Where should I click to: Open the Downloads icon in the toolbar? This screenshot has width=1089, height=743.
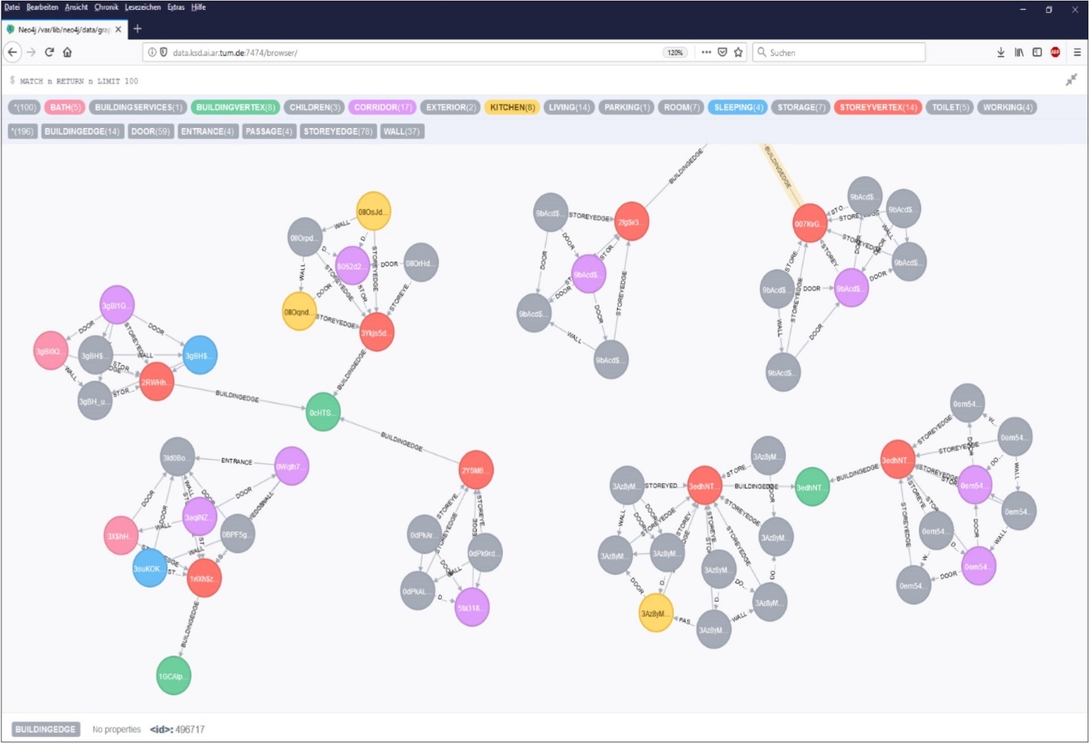tap(999, 52)
